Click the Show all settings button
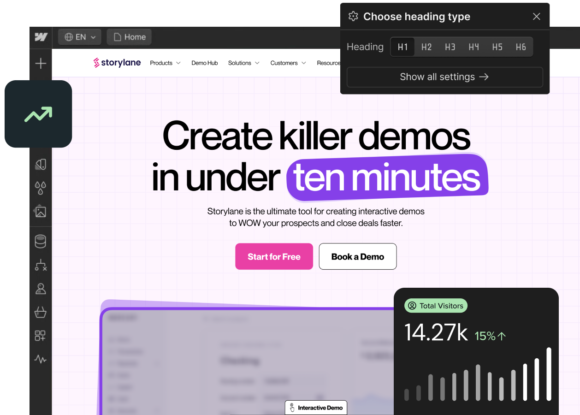Viewport: 580px width, 415px height. (445, 77)
